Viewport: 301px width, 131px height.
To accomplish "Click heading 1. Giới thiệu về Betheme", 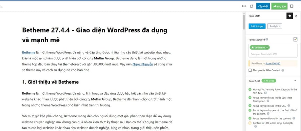I will pyautogui.click(x=50, y=82).
